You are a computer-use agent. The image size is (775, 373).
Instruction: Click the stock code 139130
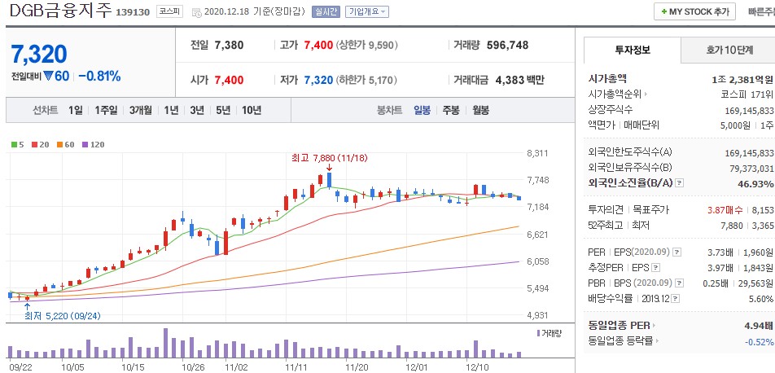tap(133, 12)
